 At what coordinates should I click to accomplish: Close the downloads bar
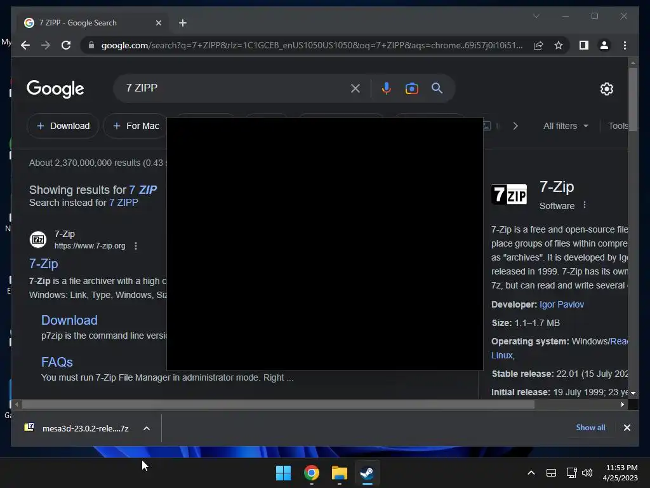click(x=627, y=428)
